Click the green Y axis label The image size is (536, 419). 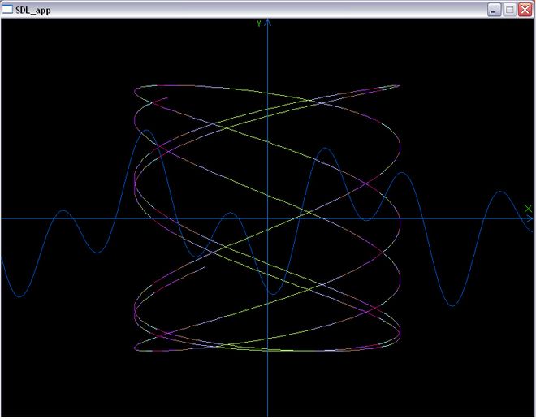point(259,24)
